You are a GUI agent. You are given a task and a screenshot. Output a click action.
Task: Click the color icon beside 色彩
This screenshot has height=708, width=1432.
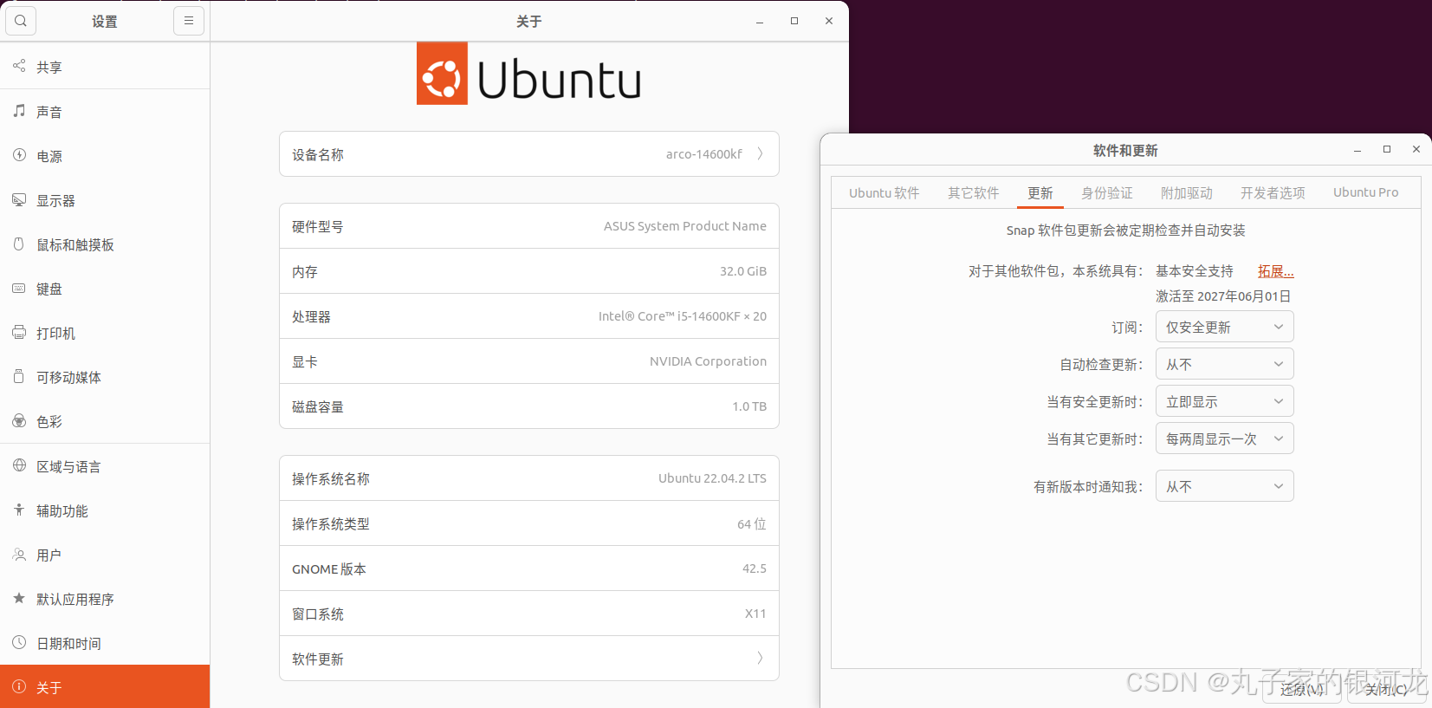(19, 420)
